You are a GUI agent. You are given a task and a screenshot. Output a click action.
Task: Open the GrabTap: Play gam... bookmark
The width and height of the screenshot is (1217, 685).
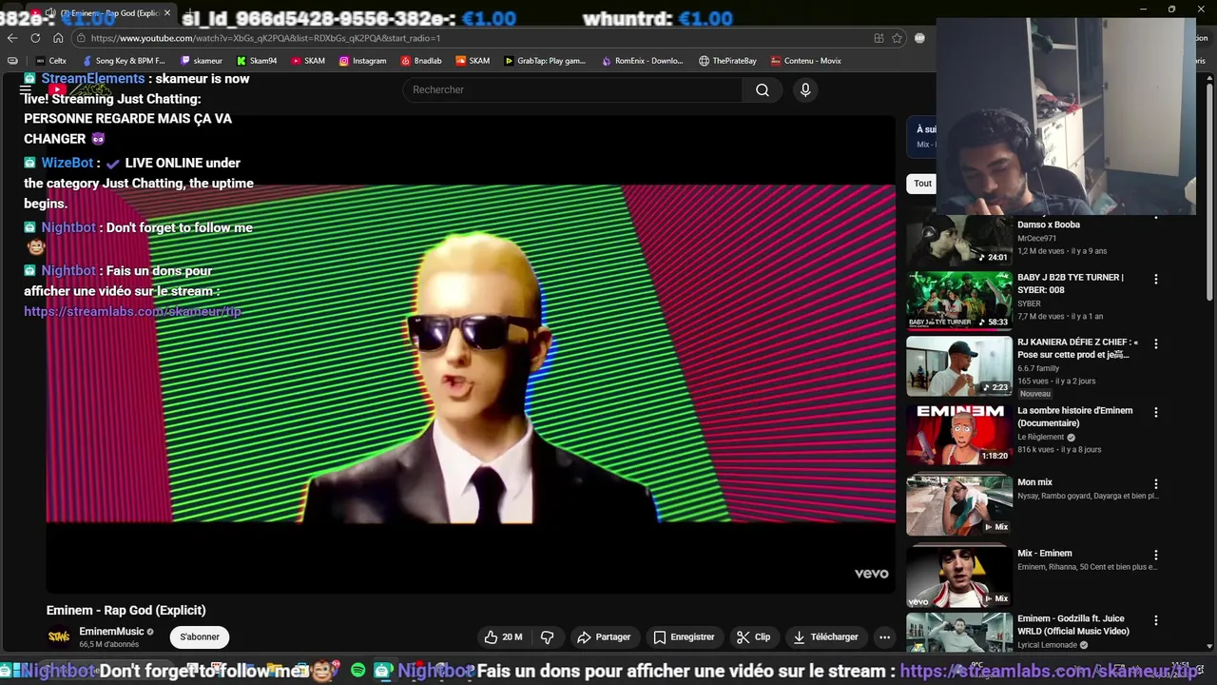pyautogui.click(x=545, y=61)
